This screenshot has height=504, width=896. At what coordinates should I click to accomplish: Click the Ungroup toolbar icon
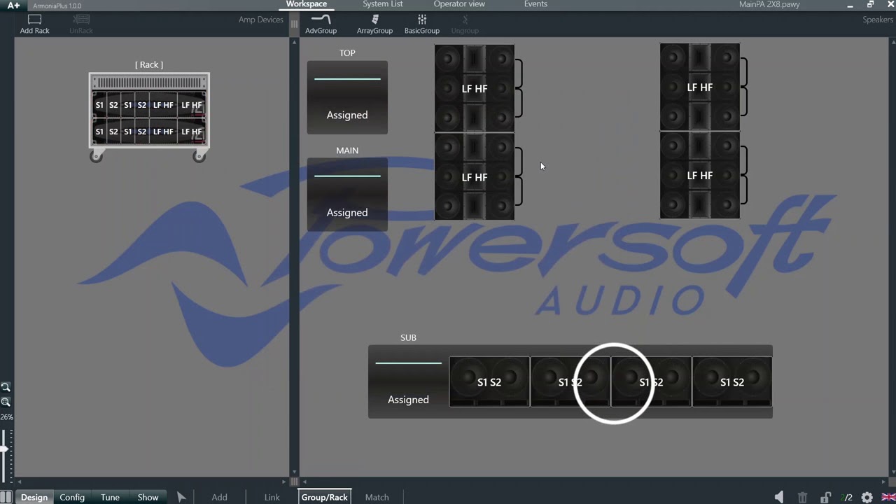point(465,20)
